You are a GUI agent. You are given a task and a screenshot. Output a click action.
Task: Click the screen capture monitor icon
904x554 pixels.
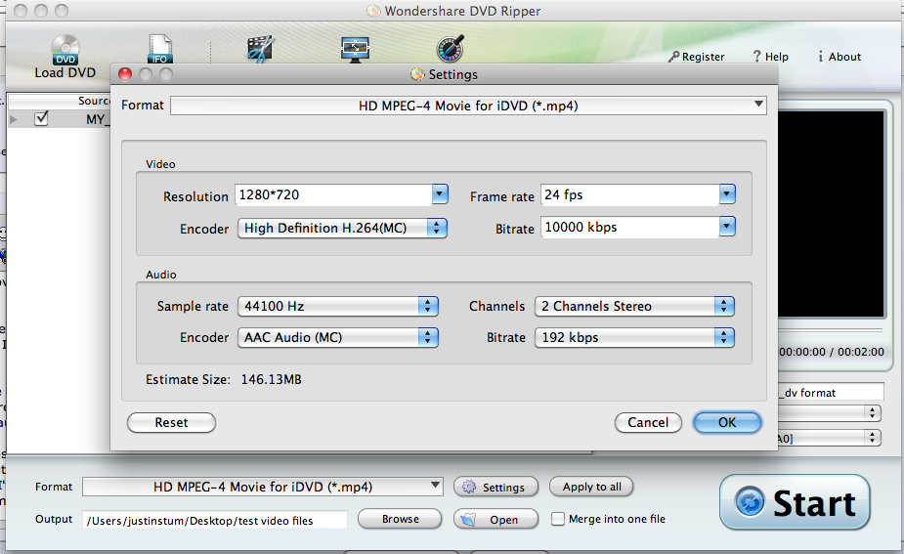pyautogui.click(x=355, y=50)
